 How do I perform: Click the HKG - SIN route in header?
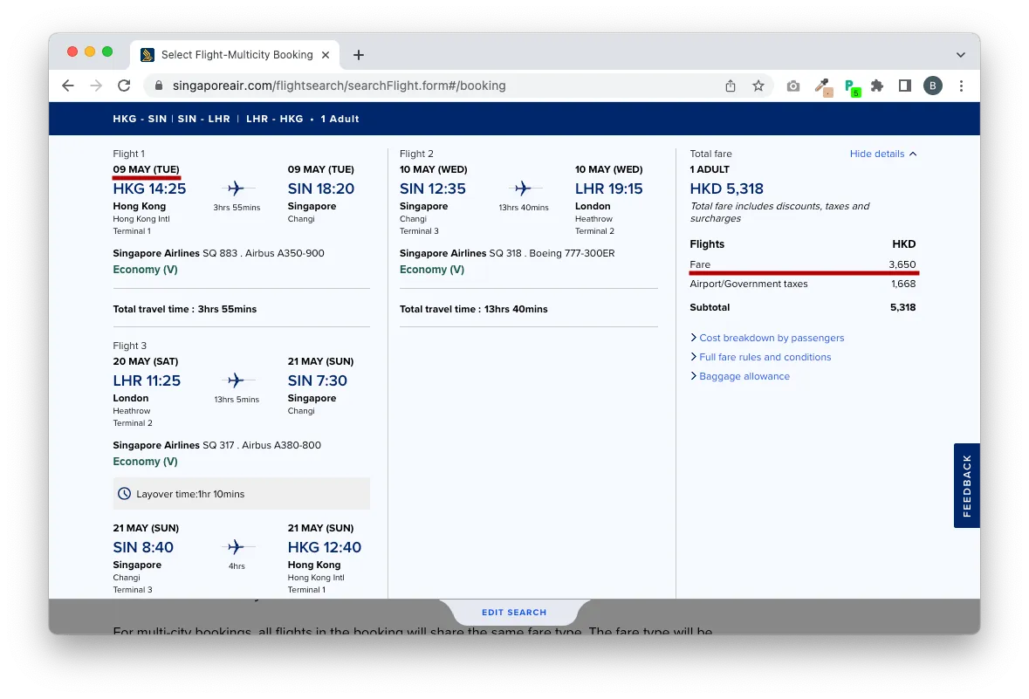point(140,119)
